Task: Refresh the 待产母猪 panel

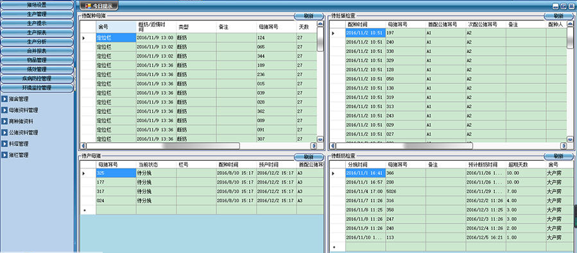Action: 309,157
